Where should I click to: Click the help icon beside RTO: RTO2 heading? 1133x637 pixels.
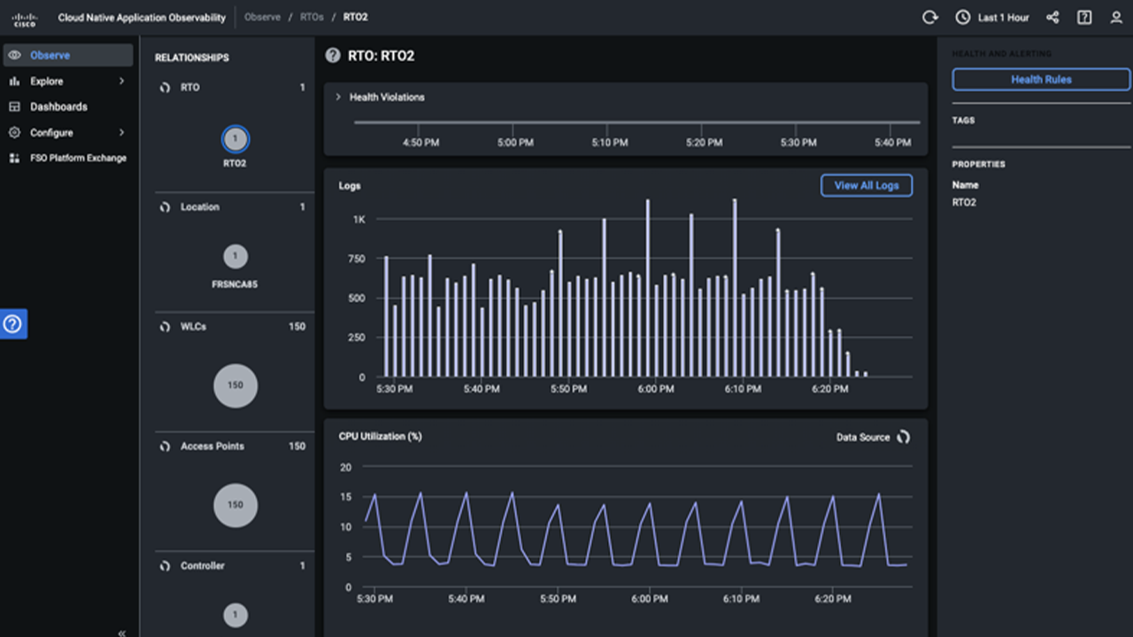[333, 55]
